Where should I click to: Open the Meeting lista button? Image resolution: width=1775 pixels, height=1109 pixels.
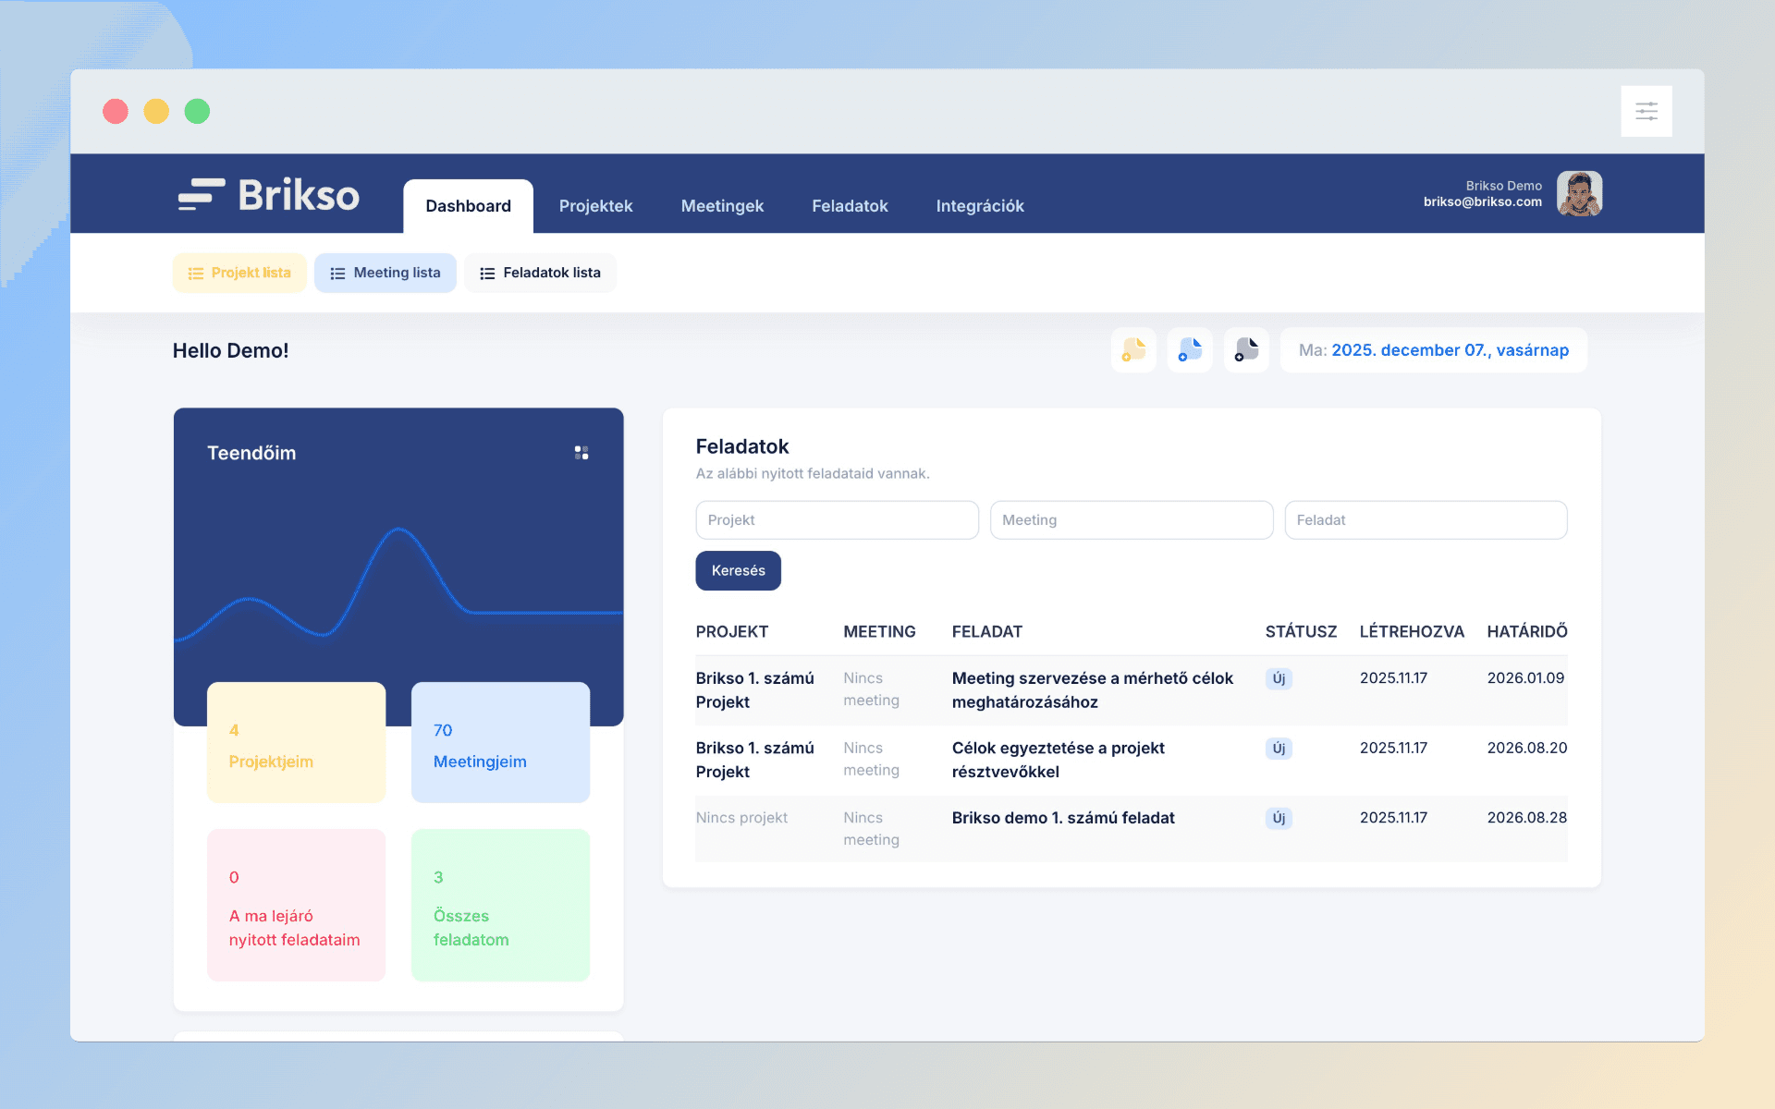(x=386, y=273)
